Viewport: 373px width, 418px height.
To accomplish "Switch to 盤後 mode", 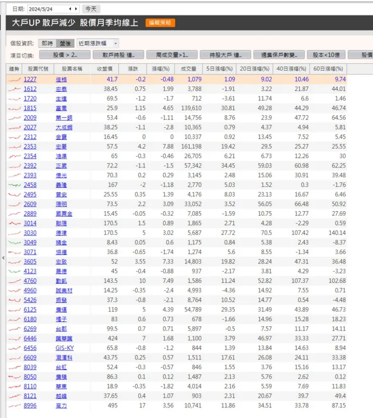I will pos(66,43).
